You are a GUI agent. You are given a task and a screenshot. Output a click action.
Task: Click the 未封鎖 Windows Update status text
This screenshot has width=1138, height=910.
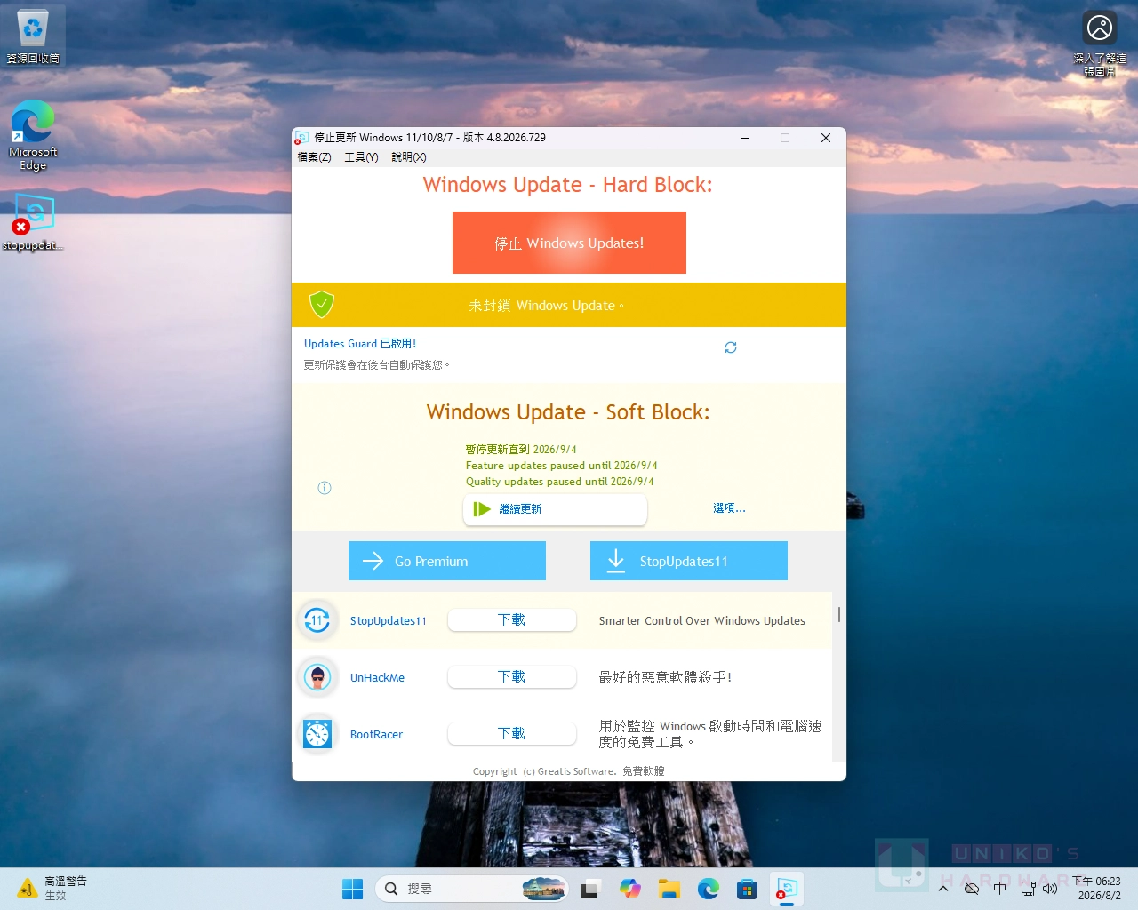547,306
